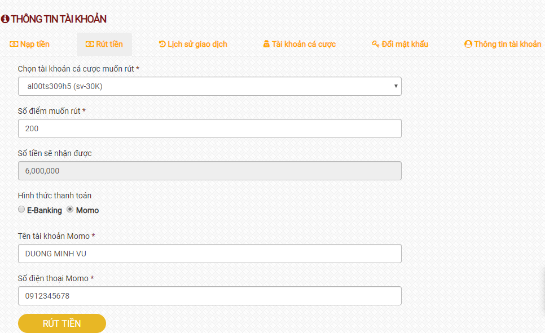Switch to the Đổi mật khẩu tab
The image size is (545, 333).
[x=400, y=44]
